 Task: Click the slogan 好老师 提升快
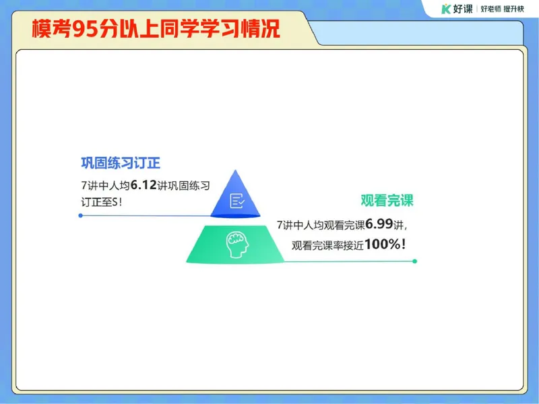pos(502,9)
